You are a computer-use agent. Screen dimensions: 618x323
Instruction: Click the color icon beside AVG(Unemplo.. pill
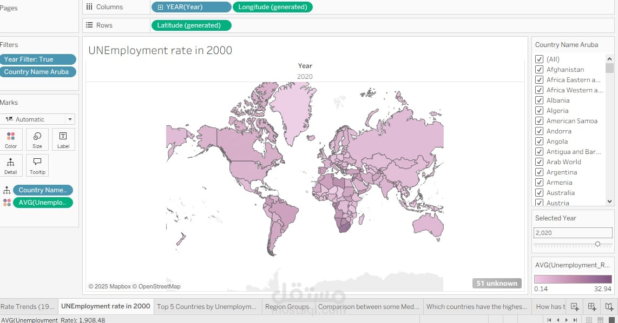pyautogui.click(x=6, y=203)
